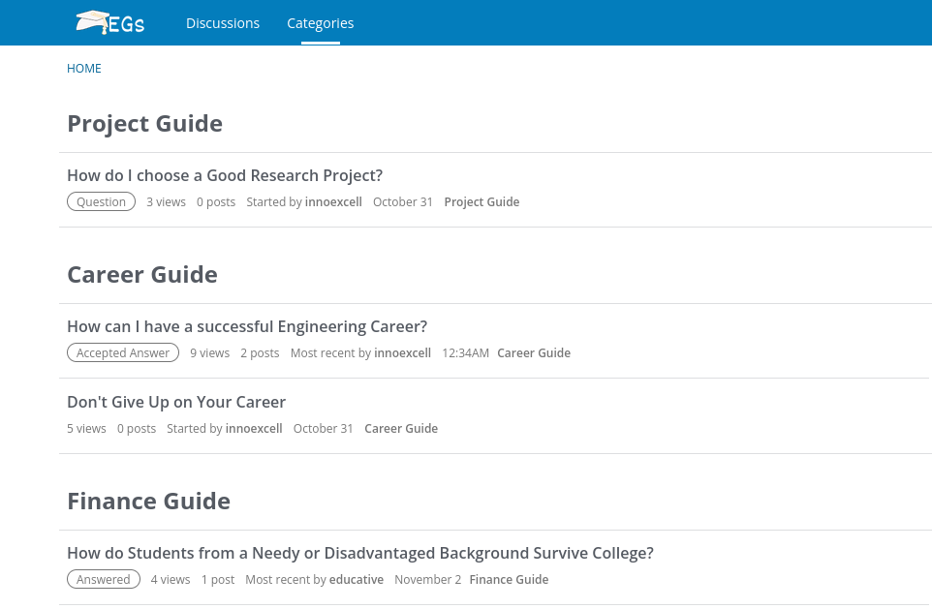Click the Project Guide label on the research thread
The image size is (932, 609).
[482, 201]
